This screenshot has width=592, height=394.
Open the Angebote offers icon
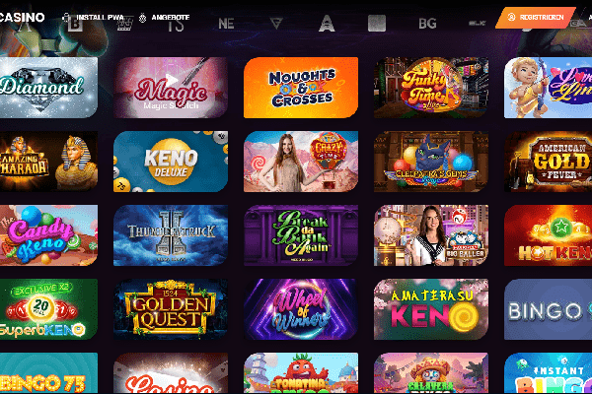click(x=143, y=18)
